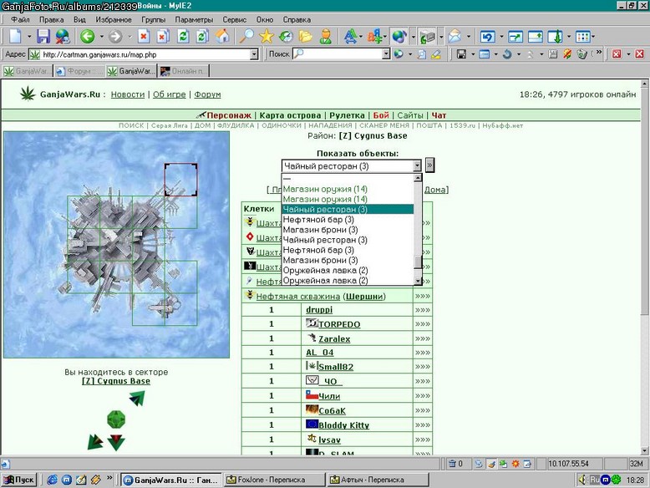
Task: Open Favorites with the star icon
Action: [x=267, y=37]
